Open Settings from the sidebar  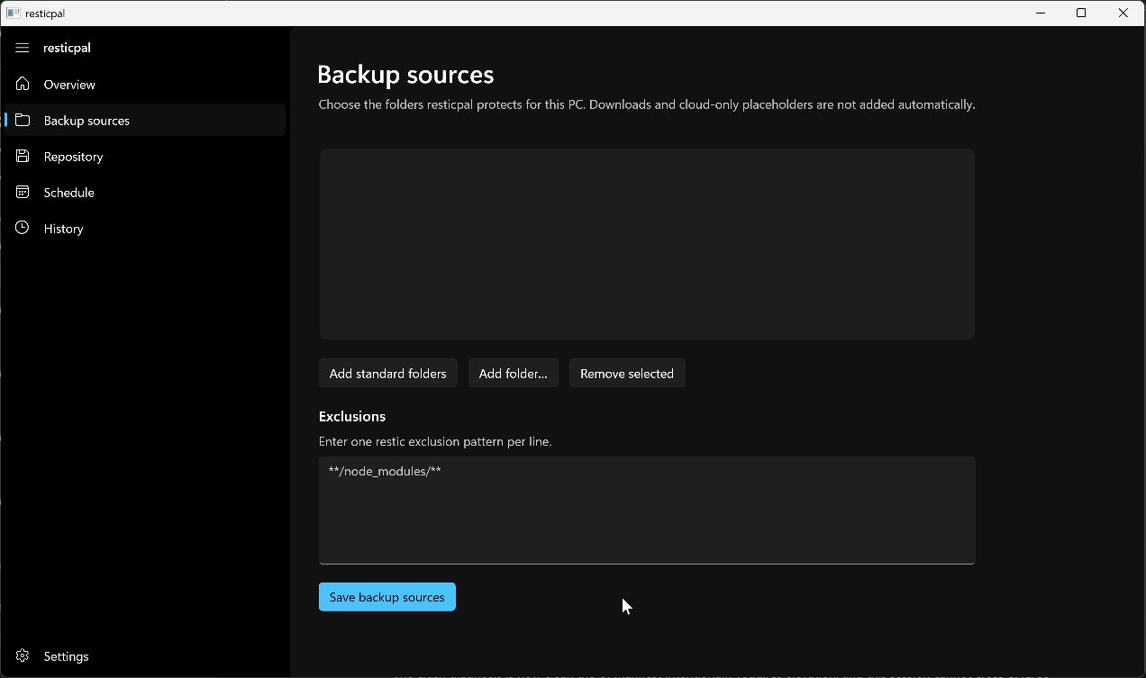point(145,655)
